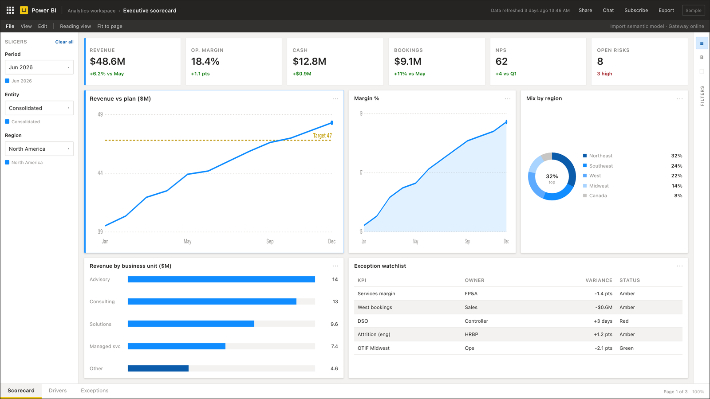Click the Midwest legend color swatch
The width and height of the screenshot is (710, 399).
(x=585, y=186)
